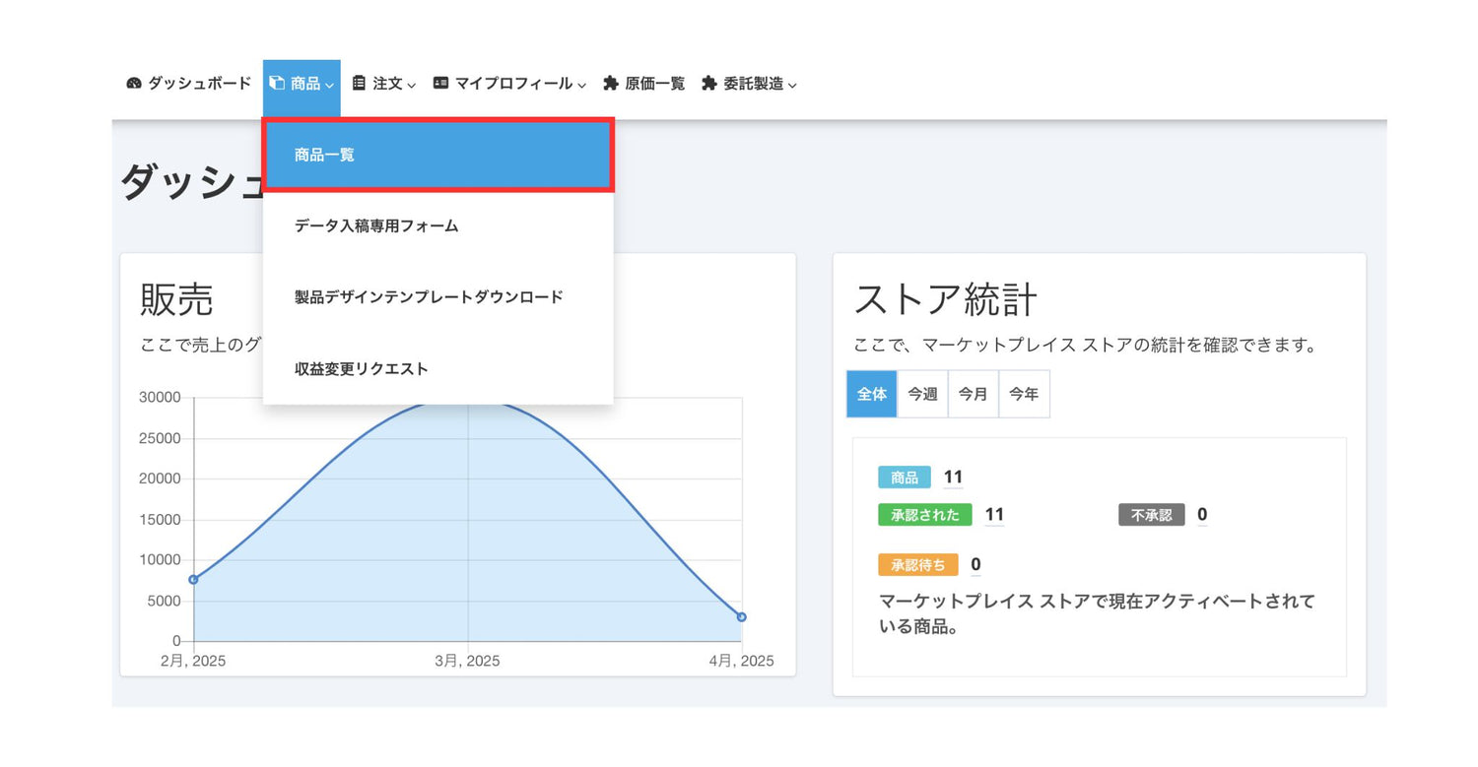This screenshot has height=767, width=1478.
Task: Click the 5000 y-axis label
Action: pos(164,602)
